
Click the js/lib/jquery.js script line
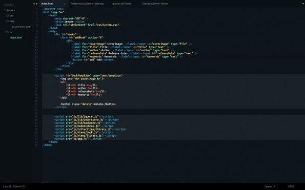point(84,117)
